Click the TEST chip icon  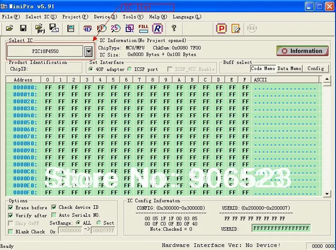pos(252,28)
